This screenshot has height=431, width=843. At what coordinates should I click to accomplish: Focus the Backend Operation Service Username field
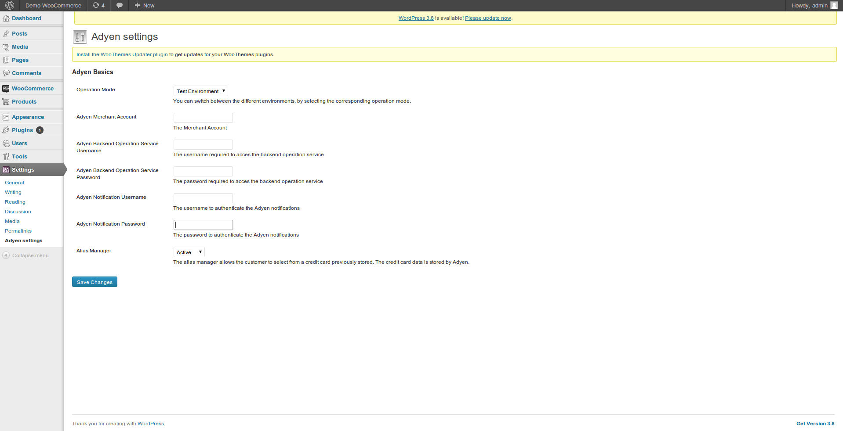(203, 144)
